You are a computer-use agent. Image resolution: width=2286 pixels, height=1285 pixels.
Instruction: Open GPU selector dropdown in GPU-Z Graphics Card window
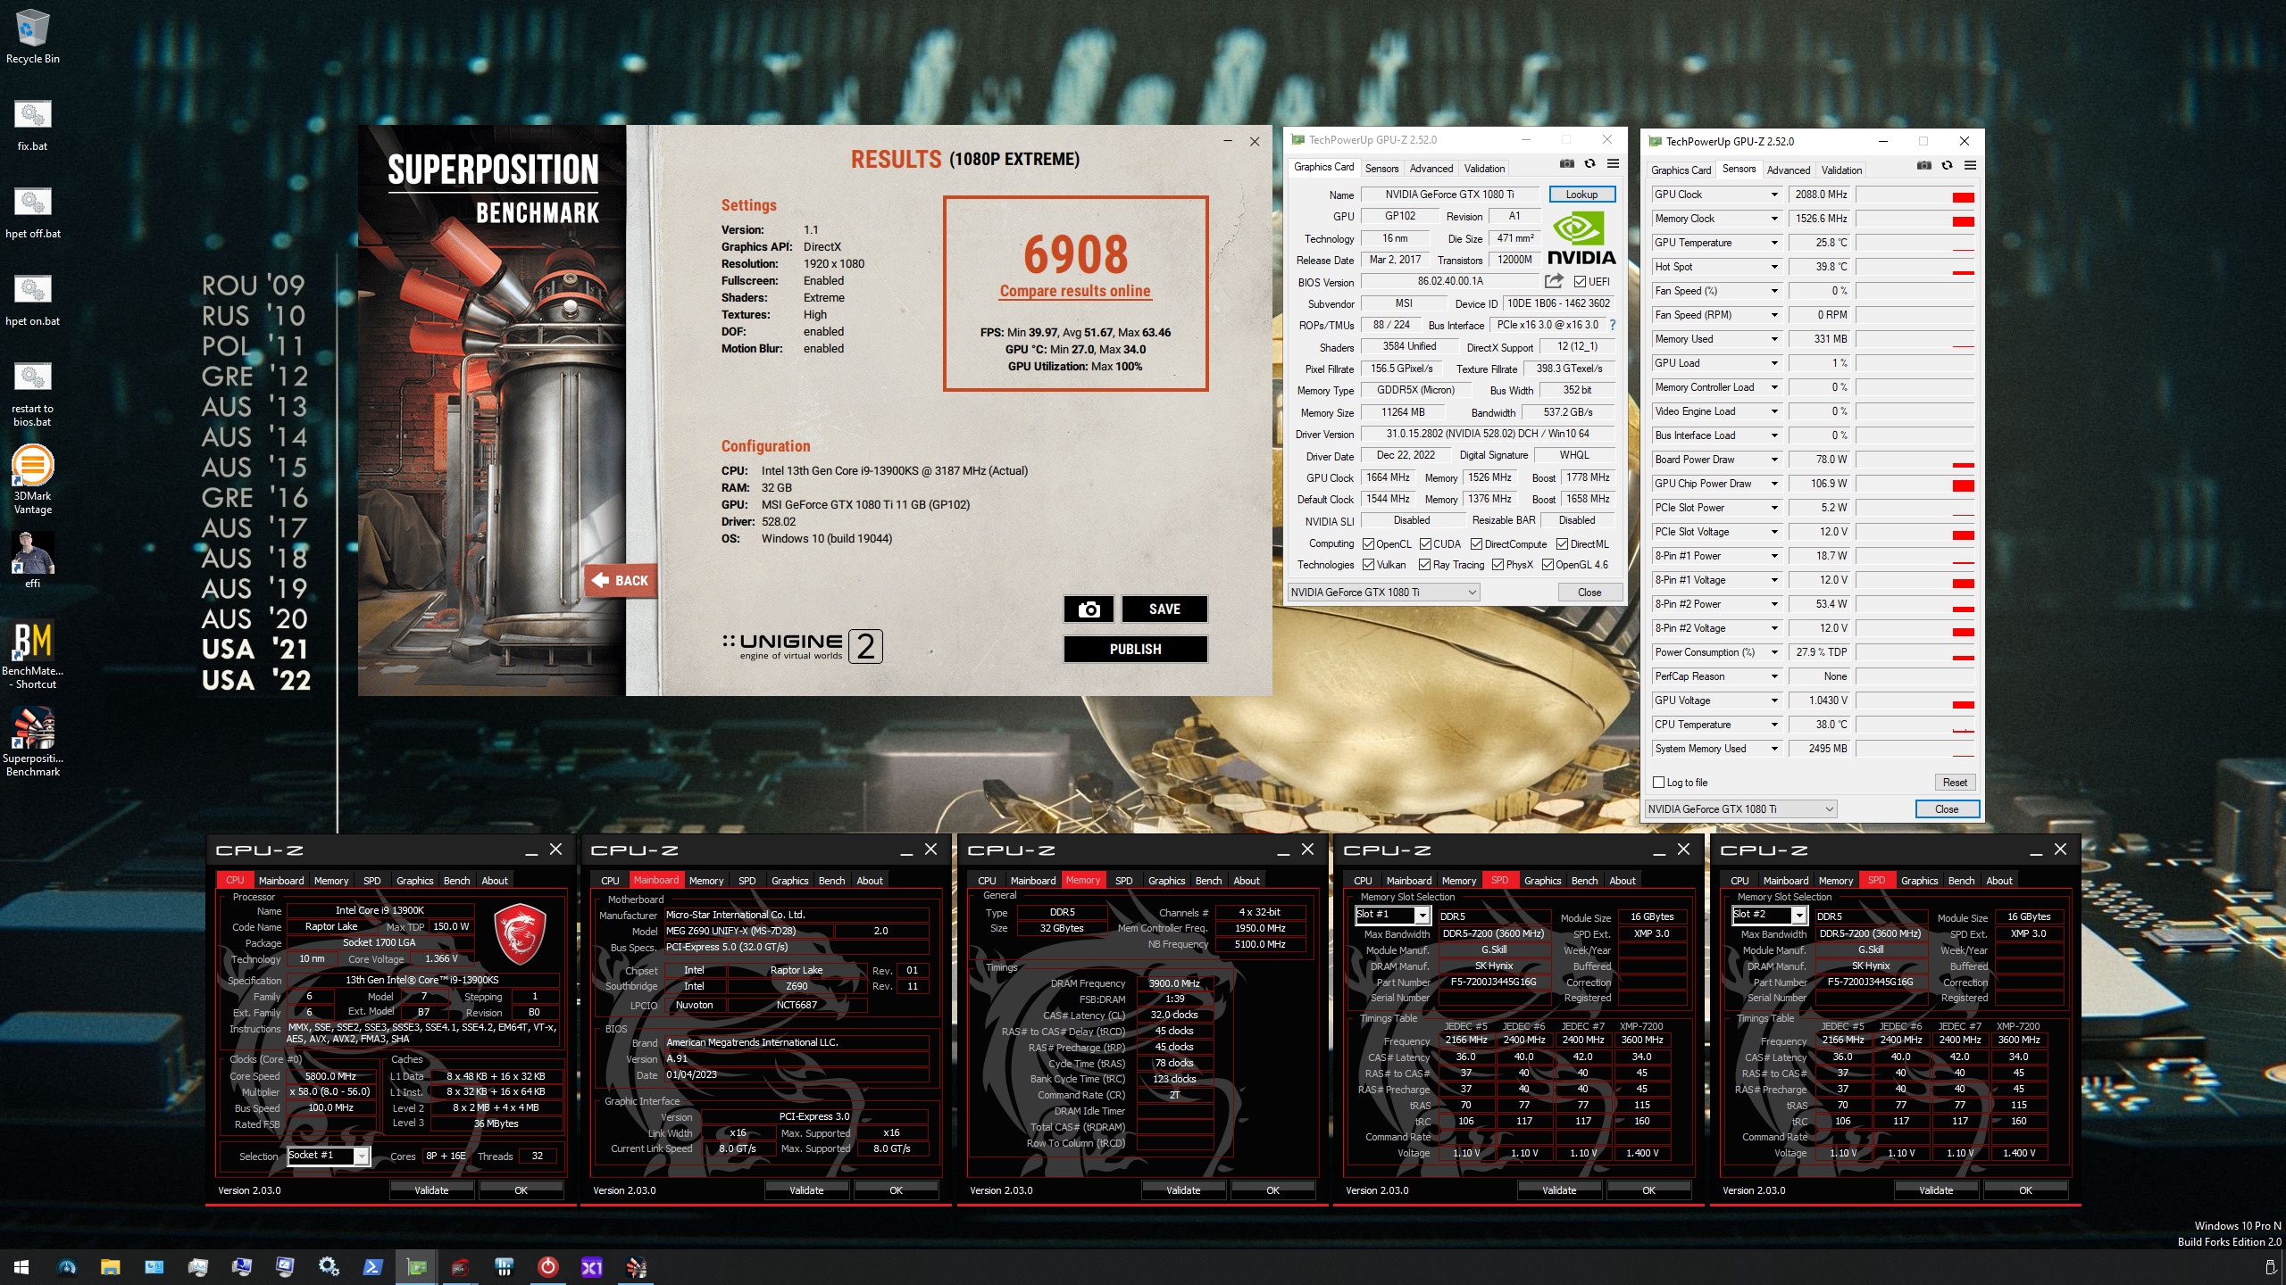point(1383,593)
